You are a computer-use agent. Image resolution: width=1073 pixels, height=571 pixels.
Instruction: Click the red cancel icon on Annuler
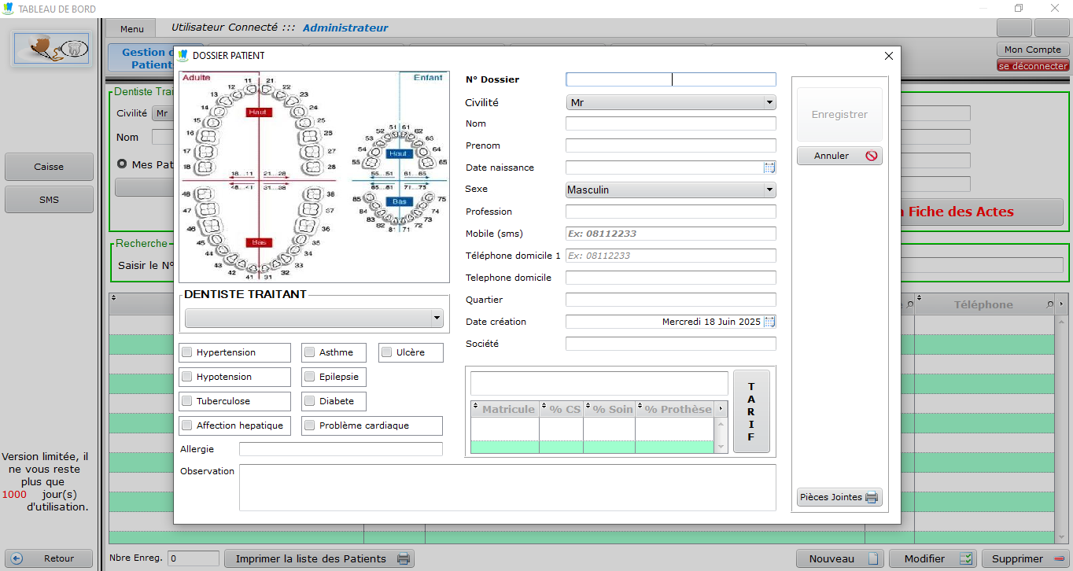click(x=871, y=156)
